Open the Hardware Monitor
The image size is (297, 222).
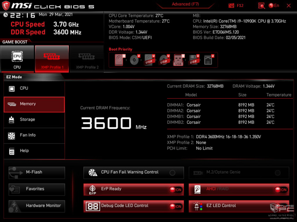coord(37,207)
